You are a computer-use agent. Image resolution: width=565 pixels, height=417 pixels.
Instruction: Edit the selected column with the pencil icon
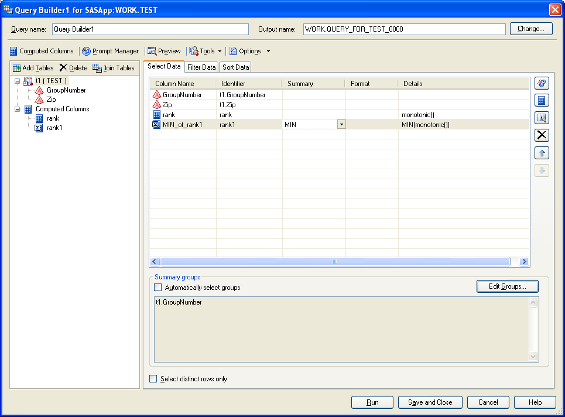[x=542, y=118]
